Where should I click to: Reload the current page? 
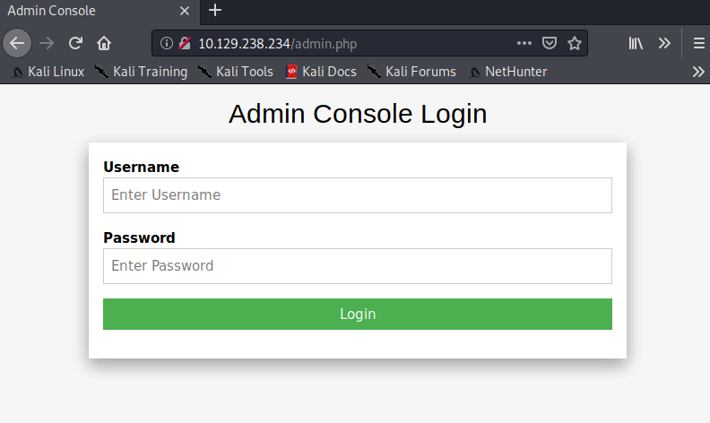[x=76, y=42]
